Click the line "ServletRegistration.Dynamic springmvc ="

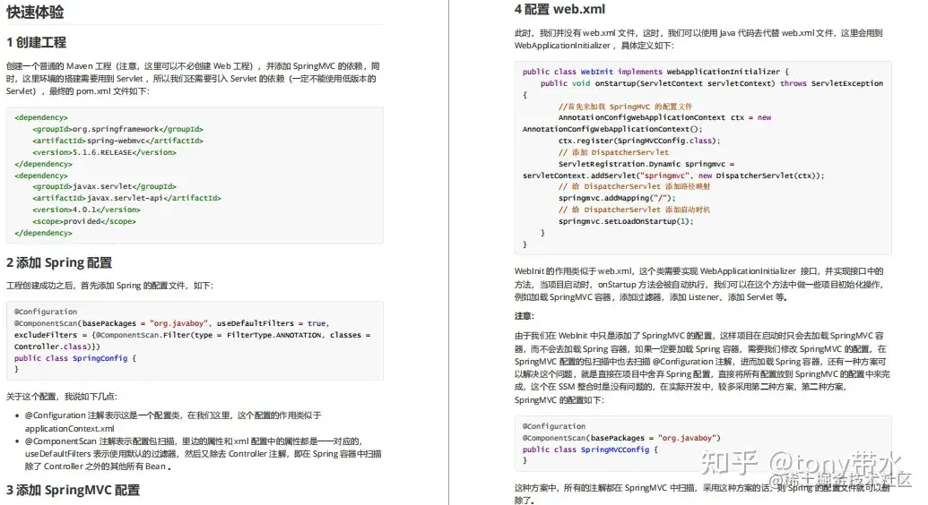(646, 165)
